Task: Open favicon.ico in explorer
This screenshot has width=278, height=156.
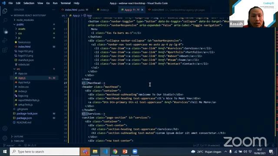Action: [24, 42]
